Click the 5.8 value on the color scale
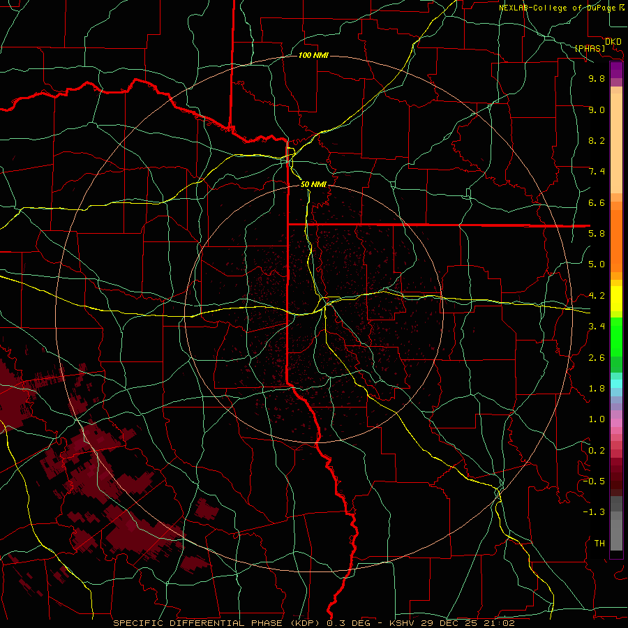This screenshot has height=628, width=628. [x=597, y=234]
